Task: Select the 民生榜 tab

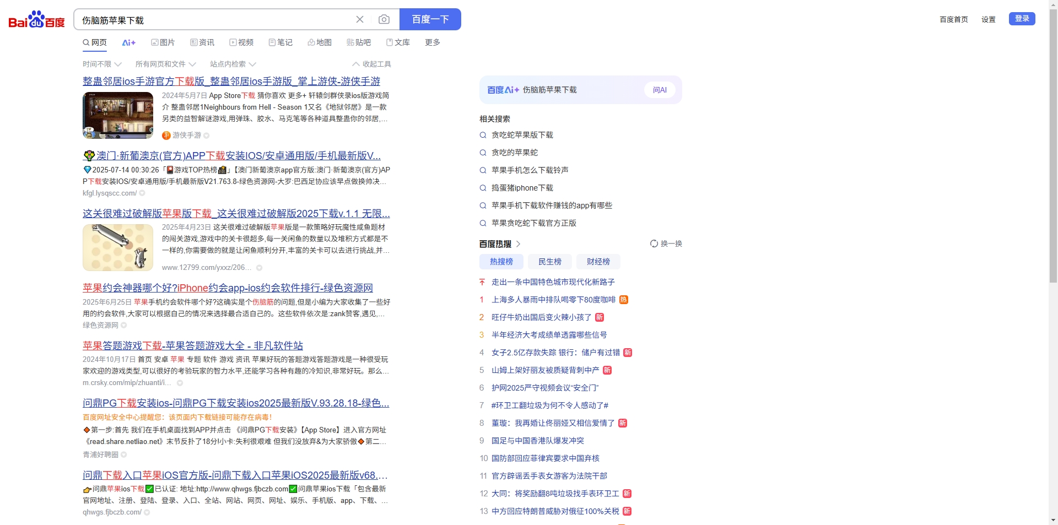Action: [x=550, y=262]
